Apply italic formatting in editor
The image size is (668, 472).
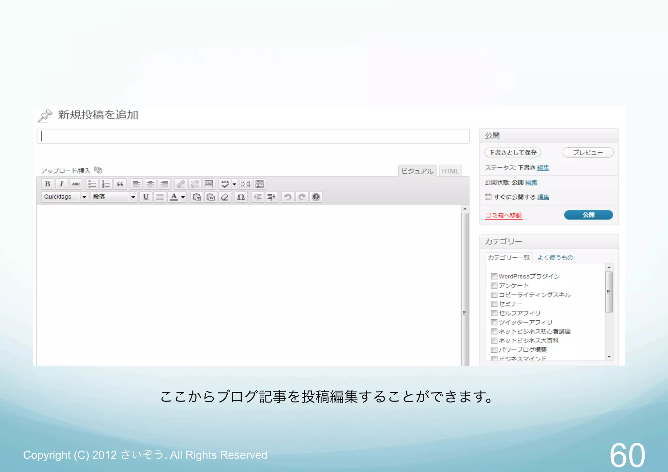pos(61,184)
